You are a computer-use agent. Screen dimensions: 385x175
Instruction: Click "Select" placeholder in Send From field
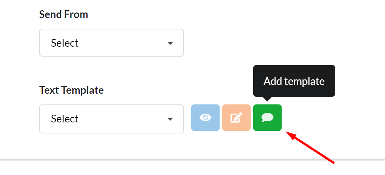[x=65, y=43]
